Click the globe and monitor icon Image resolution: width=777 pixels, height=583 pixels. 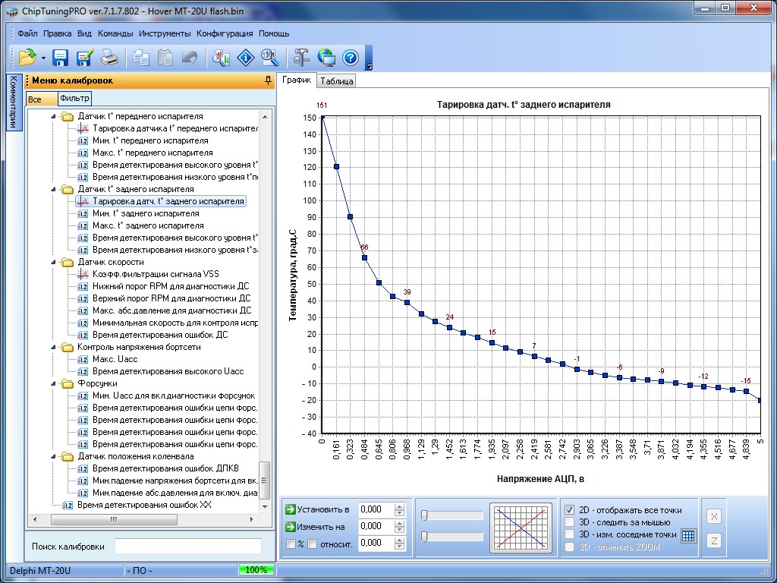(326, 57)
